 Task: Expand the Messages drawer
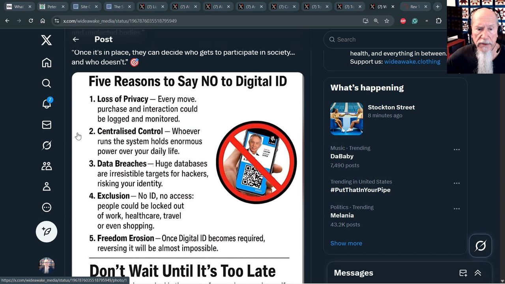477,273
